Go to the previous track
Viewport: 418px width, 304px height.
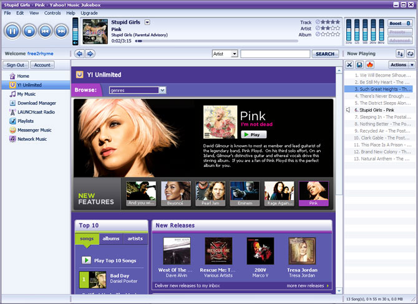[45, 30]
